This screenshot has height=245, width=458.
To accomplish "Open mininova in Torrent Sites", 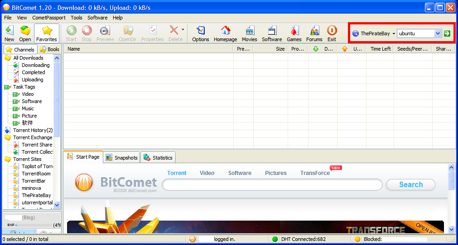I will click(31, 188).
